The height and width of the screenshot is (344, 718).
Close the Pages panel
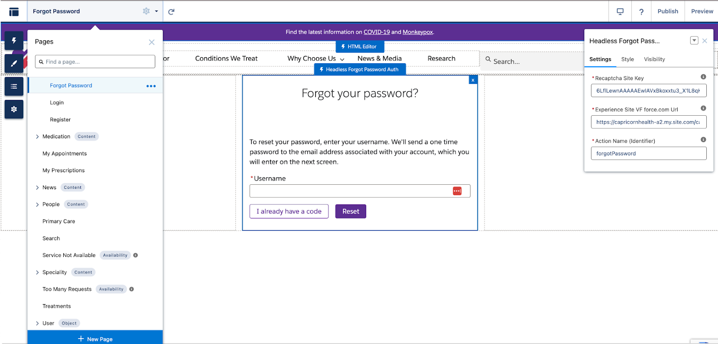click(152, 42)
